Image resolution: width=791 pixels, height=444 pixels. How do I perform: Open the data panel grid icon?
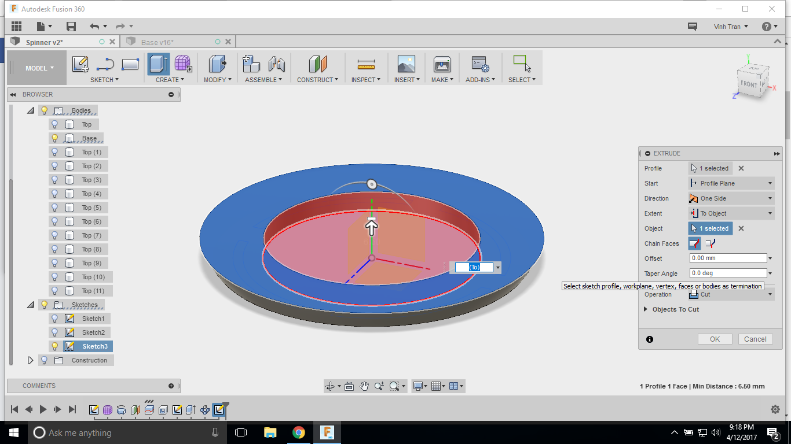(16, 26)
